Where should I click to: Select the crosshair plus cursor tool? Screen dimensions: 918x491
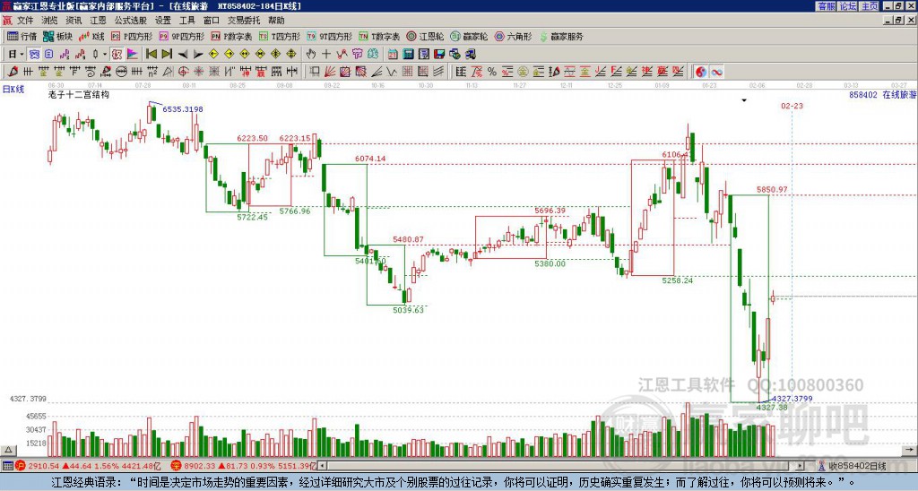[326, 55]
